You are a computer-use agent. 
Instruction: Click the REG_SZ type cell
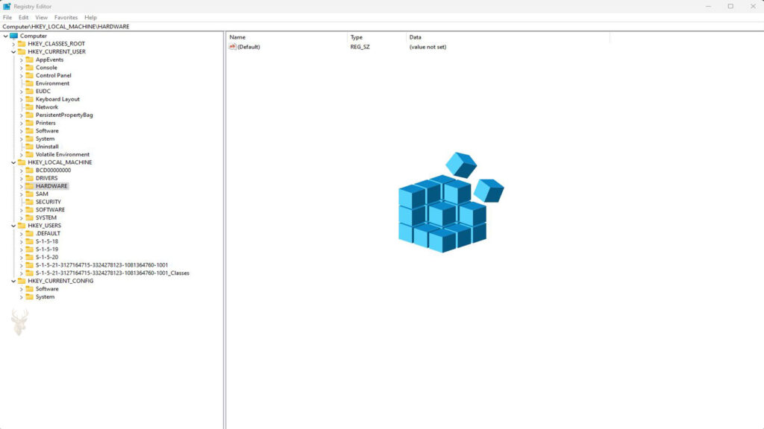360,47
